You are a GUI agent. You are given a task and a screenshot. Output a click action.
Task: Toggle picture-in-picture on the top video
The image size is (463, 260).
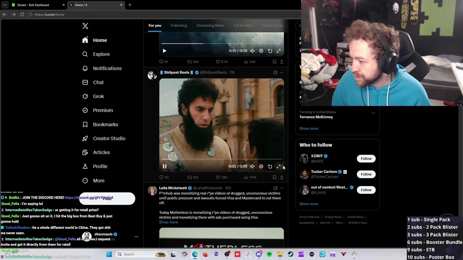(270, 51)
